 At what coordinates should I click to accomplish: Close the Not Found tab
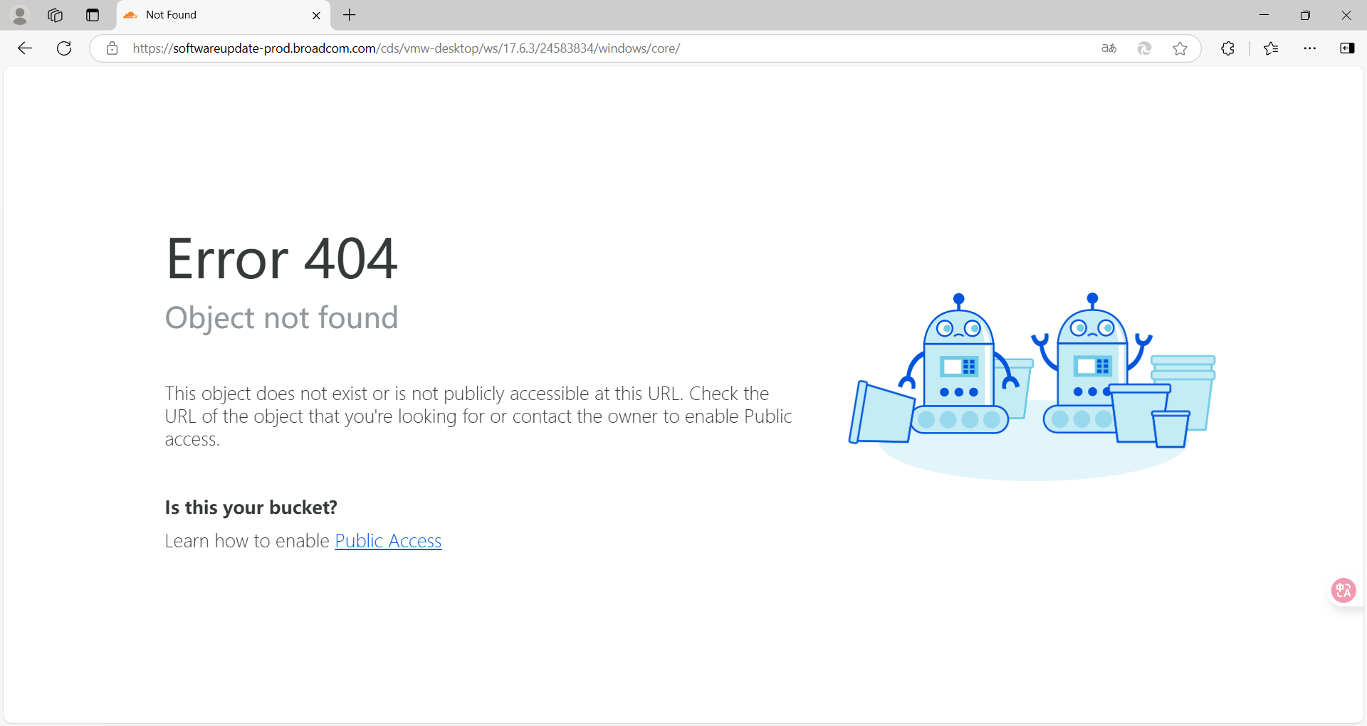[317, 15]
